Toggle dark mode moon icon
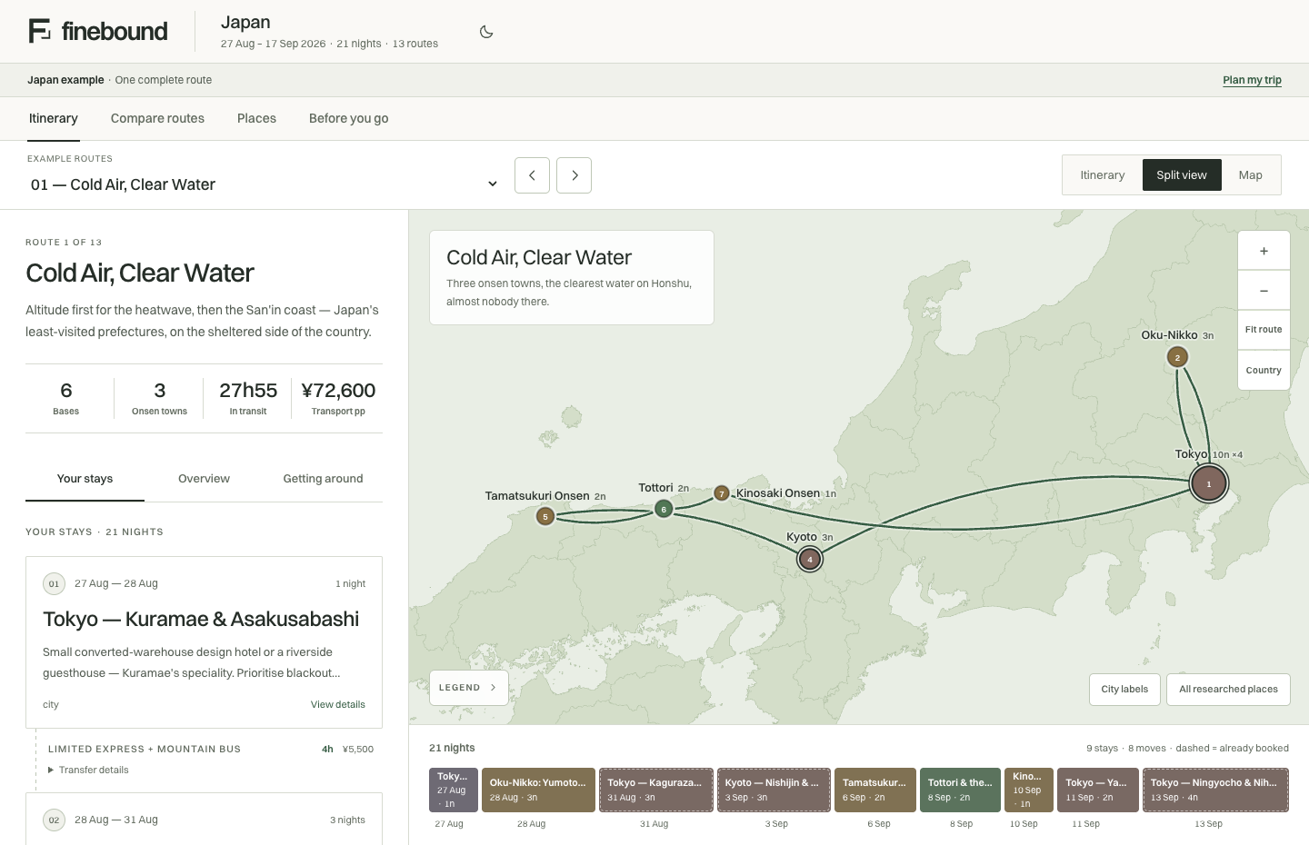1309x845 pixels. pyautogui.click(x=486, y=32)
